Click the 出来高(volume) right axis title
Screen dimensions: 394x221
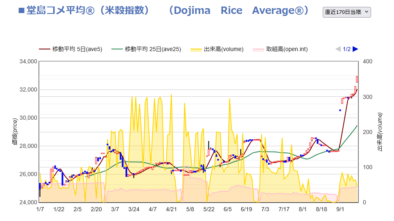pos(380,132)
